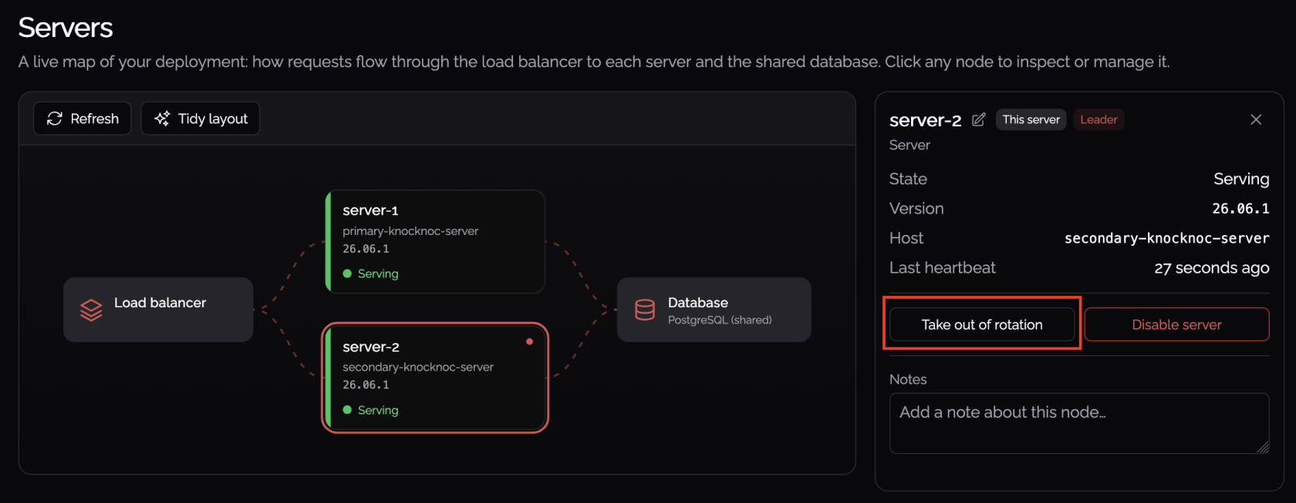The width and height of the screenshot is (1296, 503).
Task: Click the Database cylinder icon
Action: click(x=645, y=310)
